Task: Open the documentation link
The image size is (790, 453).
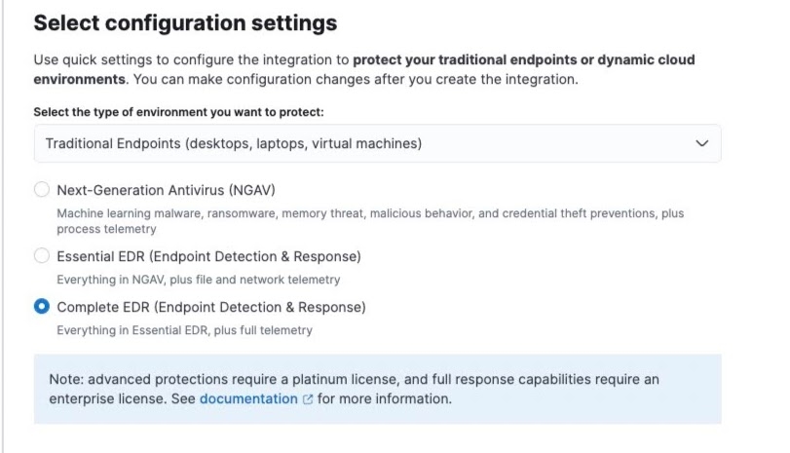Action: [249, 398]
